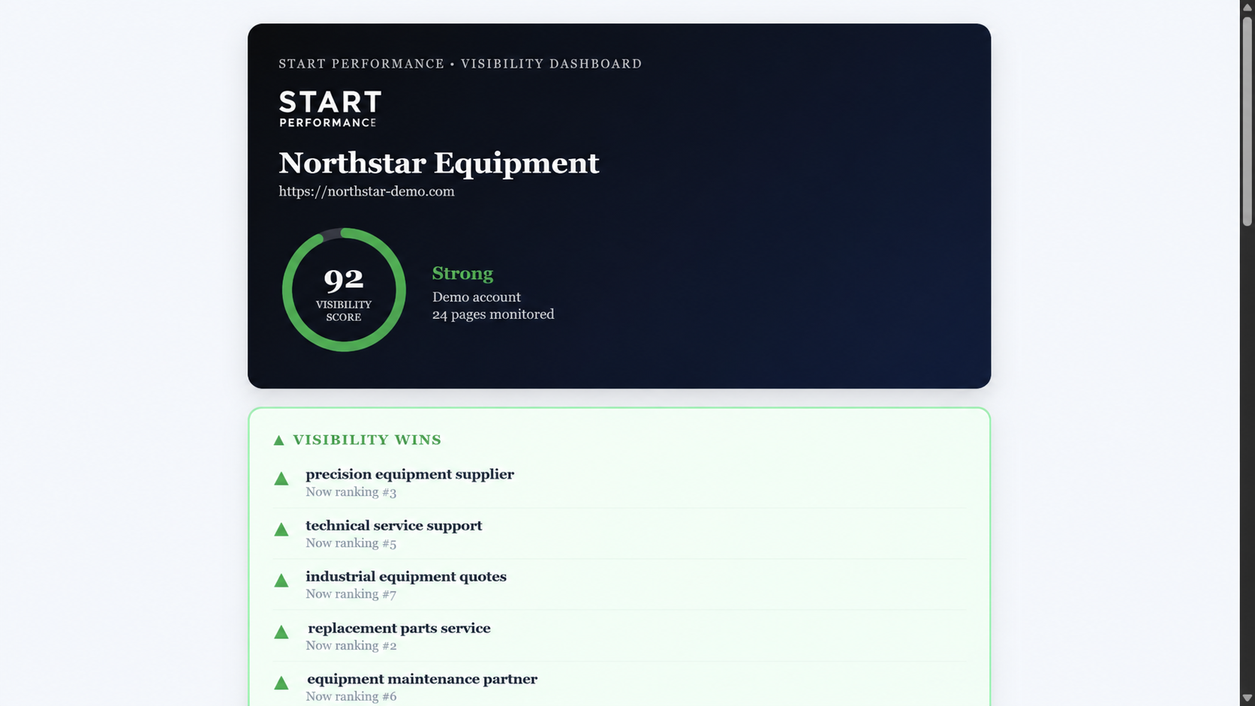This screenshot has height=706, width=1255.
Task: Select the Northstar Equipment title
Action: pyautogui.click(x=439, y=163)
